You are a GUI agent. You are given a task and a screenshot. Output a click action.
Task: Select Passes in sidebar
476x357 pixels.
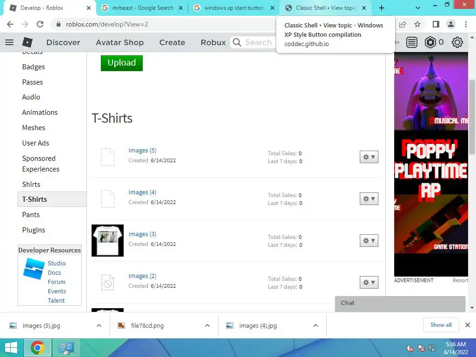33,82
